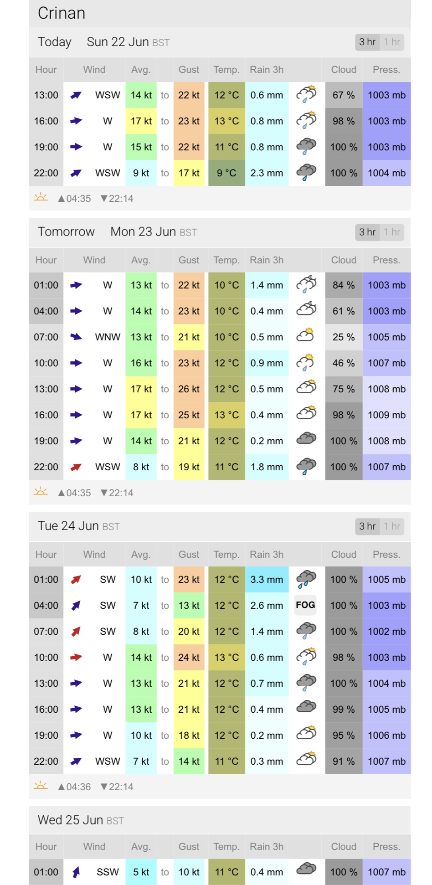Image resolution: width=432 pixels, height=885 pixels.
Task: Click the red wind arrow at Tuesday 10:00
Action: pos(76,657)
